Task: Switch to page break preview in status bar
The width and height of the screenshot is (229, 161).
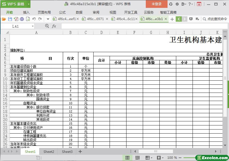Action: (137, 158)
